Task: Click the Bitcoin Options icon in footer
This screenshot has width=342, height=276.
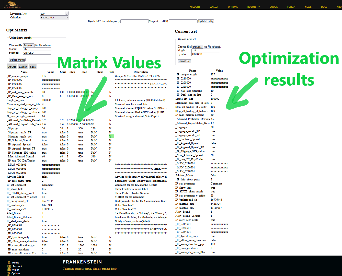Action: (9, 273)
